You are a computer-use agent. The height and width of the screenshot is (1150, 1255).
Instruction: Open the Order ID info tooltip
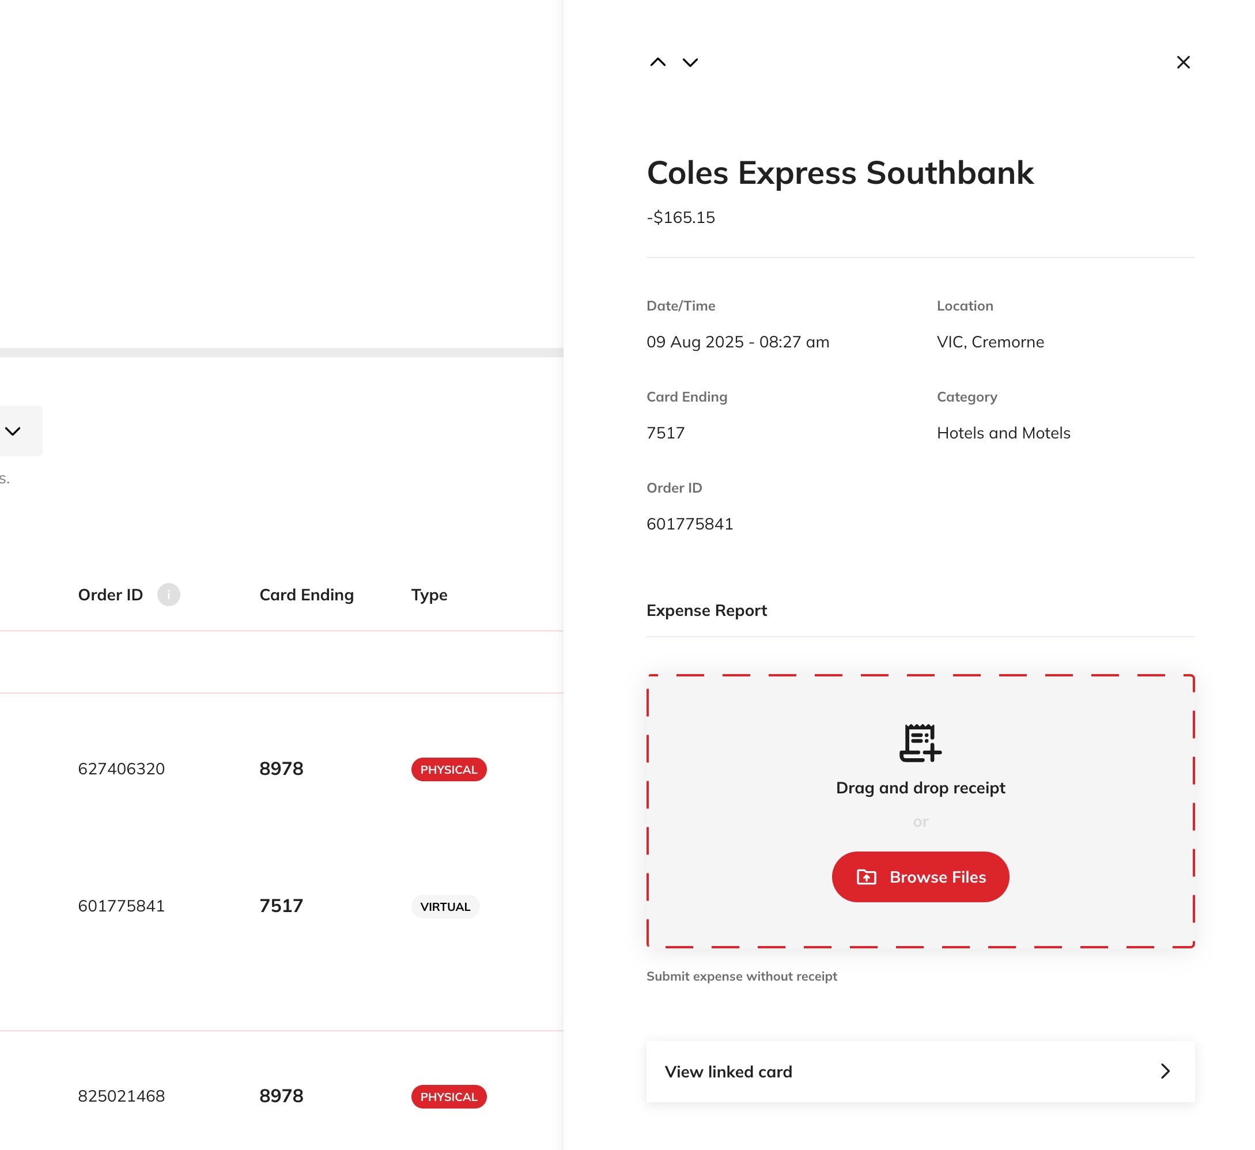coord(168,594)
